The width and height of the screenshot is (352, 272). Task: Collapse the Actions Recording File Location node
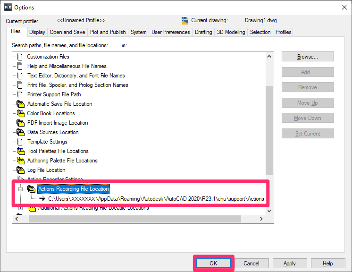tap(20, 189)
